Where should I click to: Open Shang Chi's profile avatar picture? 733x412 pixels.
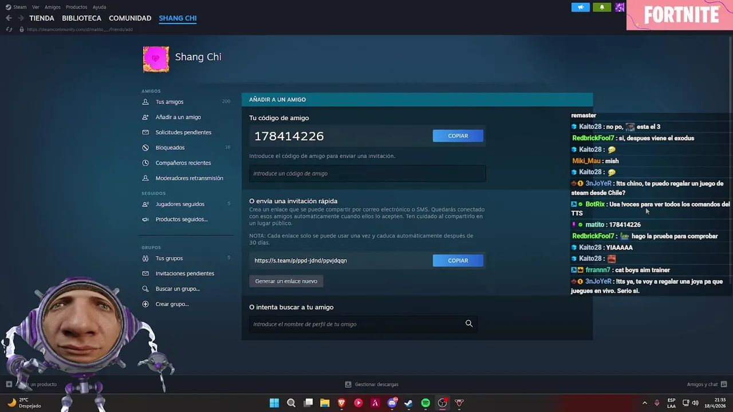point(156,59)
